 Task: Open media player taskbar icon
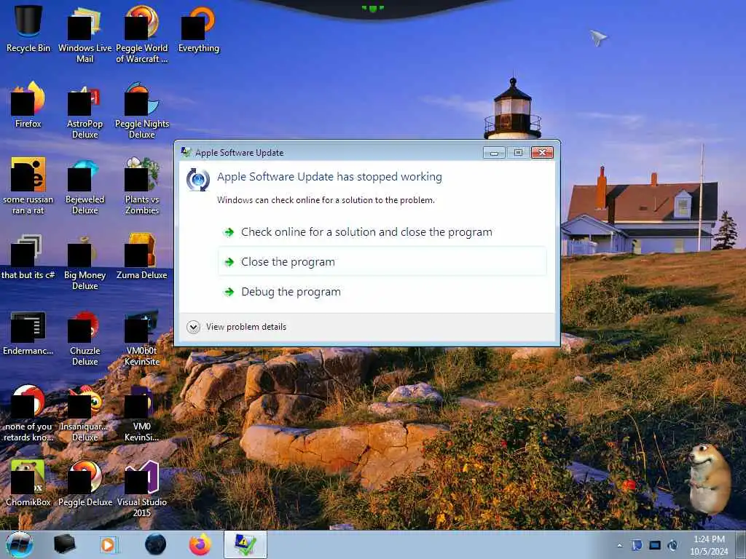tap(109, 544)
